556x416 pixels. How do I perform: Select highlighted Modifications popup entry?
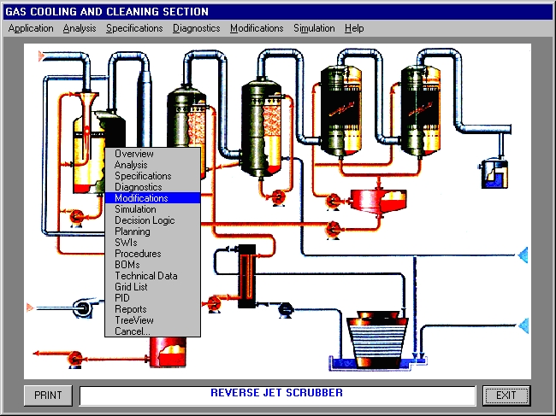(x=153, y=198)
